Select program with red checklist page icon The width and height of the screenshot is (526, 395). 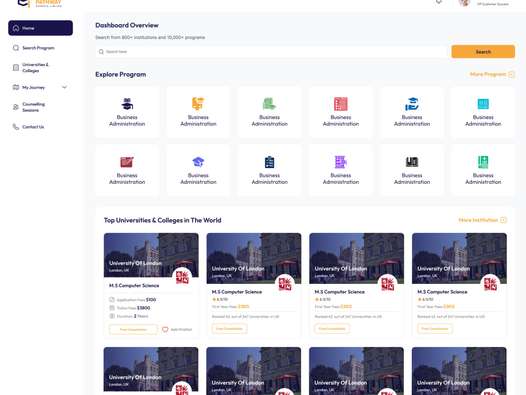click(341, 112)
